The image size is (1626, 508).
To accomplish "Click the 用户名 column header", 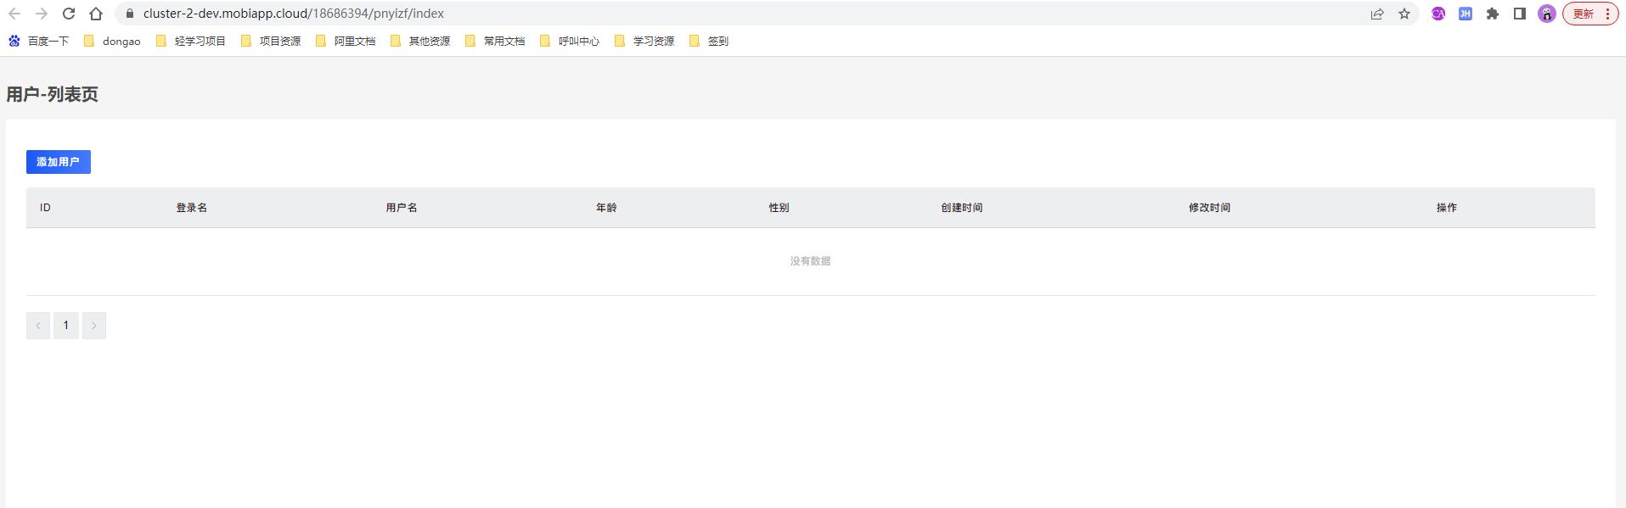I will pyautogui.click(x=402, y=208).
